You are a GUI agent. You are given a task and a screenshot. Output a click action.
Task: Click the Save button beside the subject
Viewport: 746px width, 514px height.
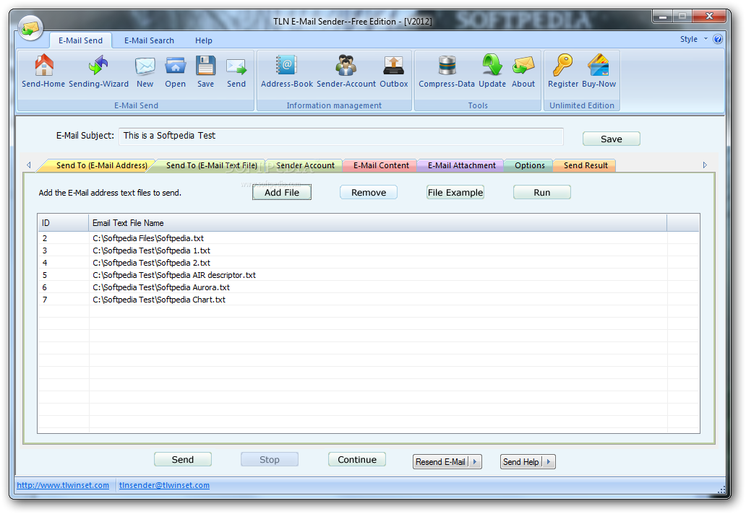pyautogui.click(x=612, y=139)
